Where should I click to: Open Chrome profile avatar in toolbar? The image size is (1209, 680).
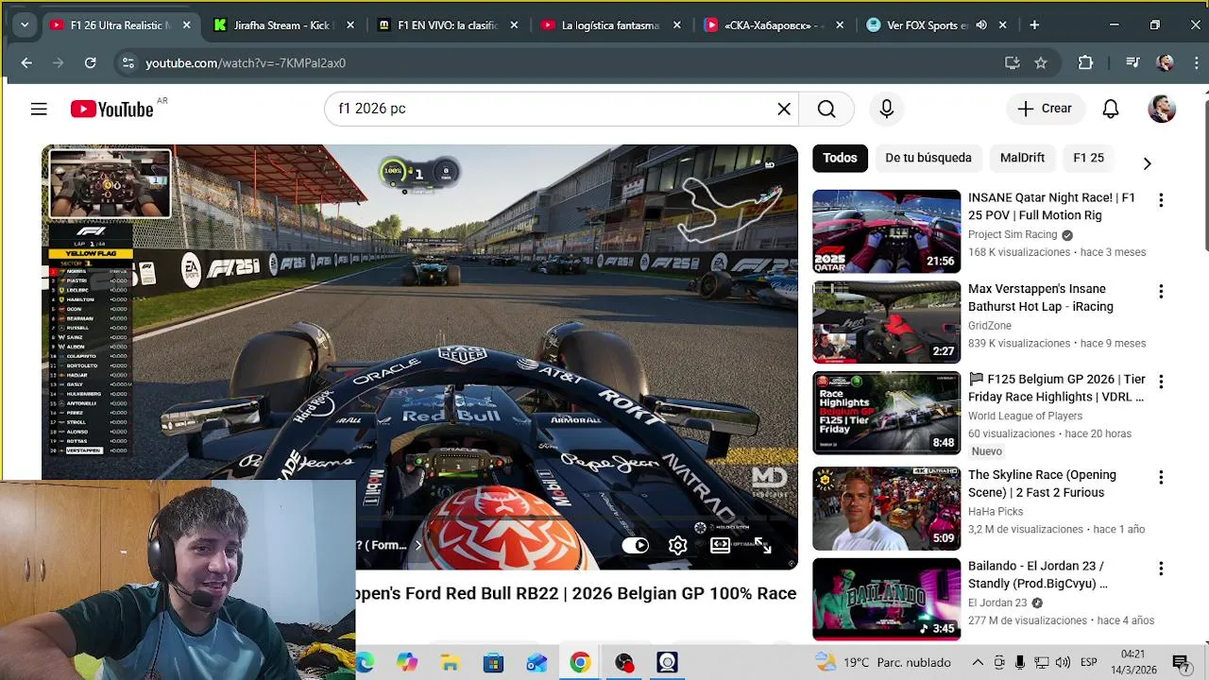(x=1165, y=63)
